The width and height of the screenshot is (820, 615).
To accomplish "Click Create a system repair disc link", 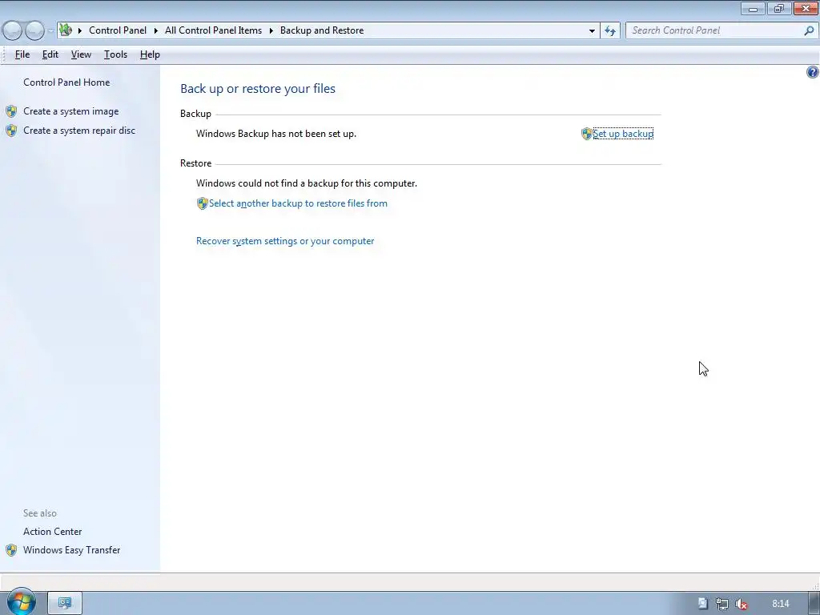I will coord(79,131).
